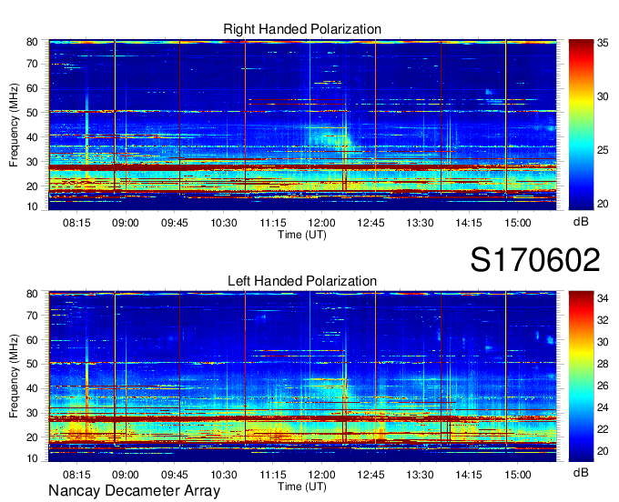Click 08:15 time tick of Right Handed plot
Image resolution: width=619 pixels, height=502 pixels.
(x=76, y=223)
